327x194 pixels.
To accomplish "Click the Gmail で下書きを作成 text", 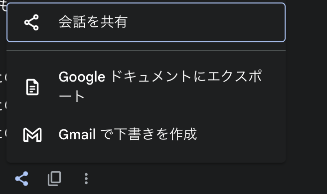I will 128,134.
